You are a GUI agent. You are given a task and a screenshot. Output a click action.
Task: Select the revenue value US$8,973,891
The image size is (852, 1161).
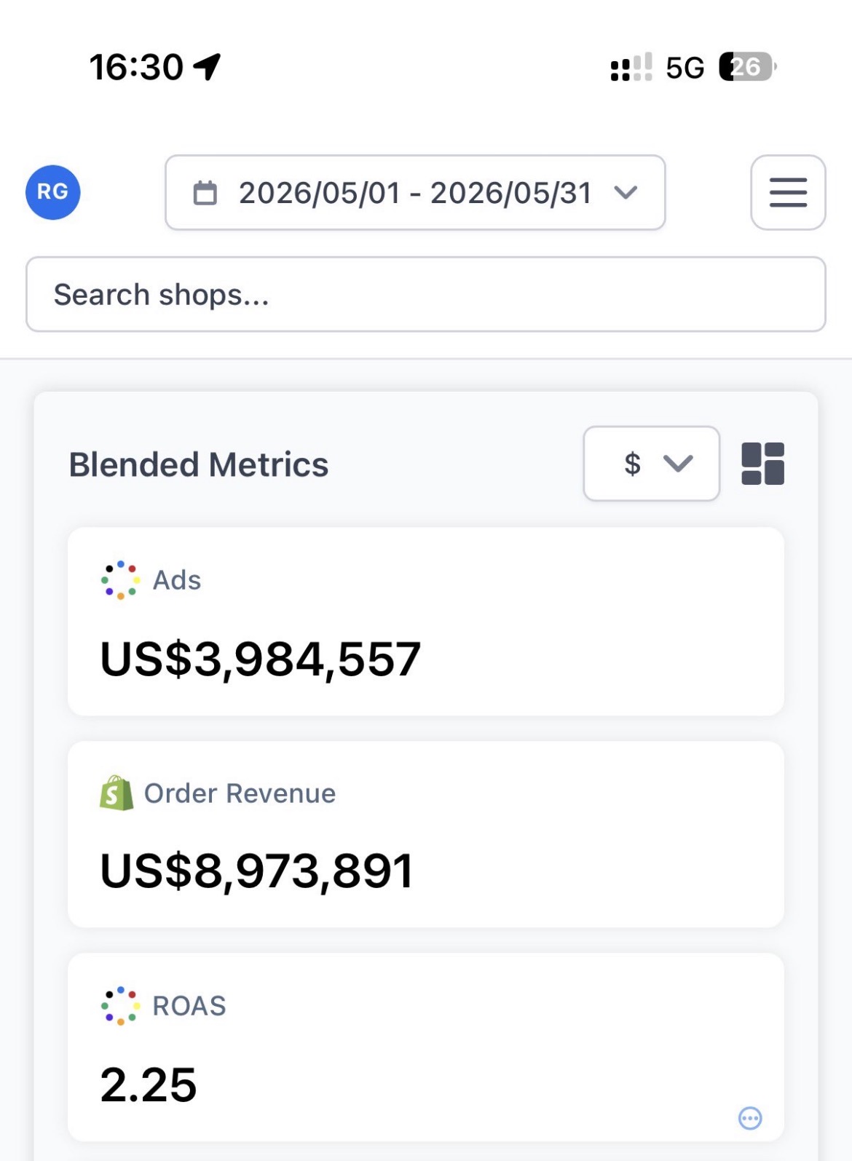tap(257, 871)
